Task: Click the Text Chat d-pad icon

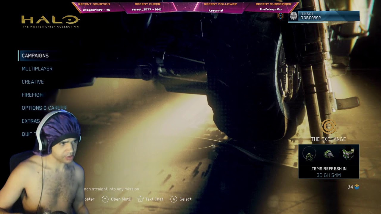Action: [x=140, y=199]
